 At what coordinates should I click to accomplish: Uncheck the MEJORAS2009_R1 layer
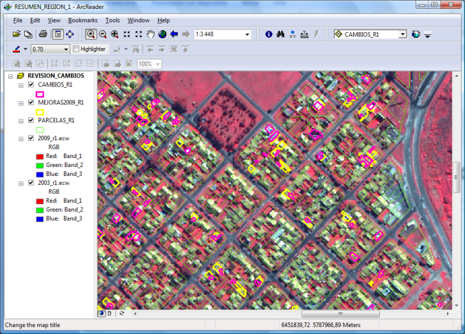click(31, 102)
